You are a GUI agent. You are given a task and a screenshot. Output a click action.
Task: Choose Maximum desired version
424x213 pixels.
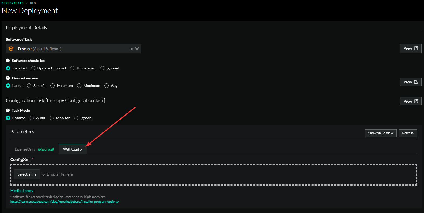(x=79, y=86)
